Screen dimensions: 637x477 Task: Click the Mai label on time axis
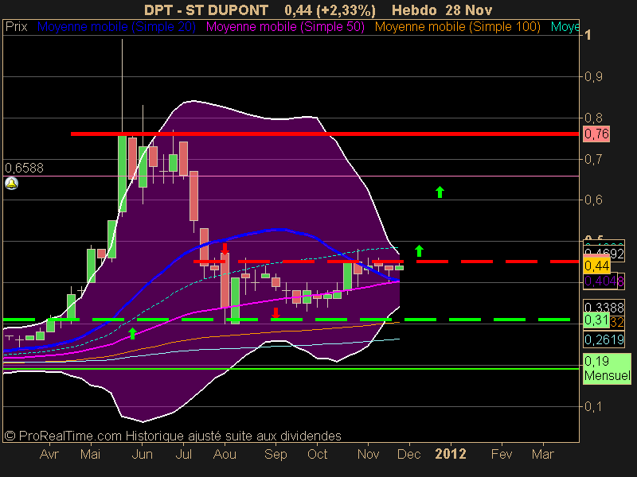[90, 454]
